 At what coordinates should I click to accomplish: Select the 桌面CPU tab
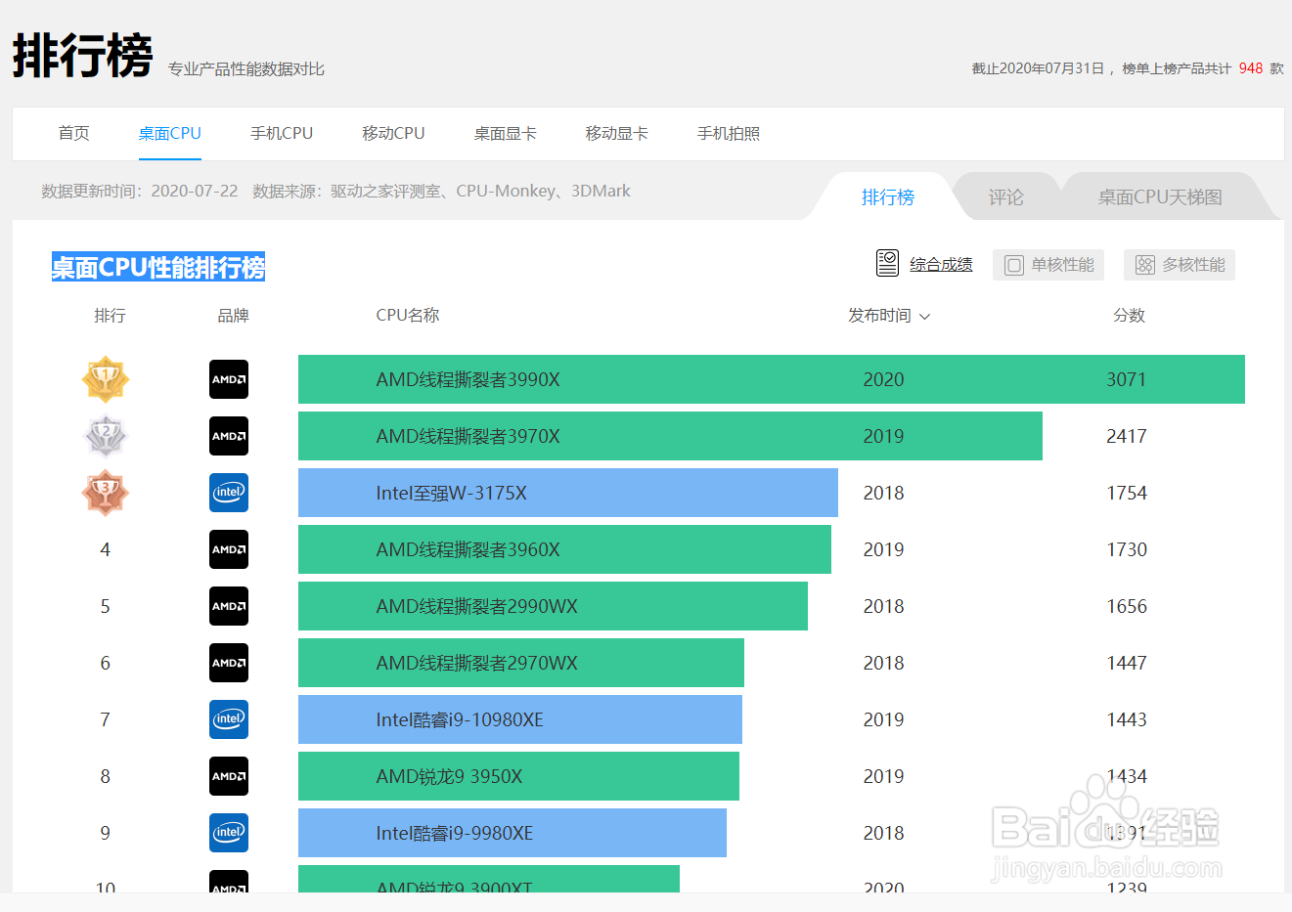pyautogui.click(x=170, y=133)
